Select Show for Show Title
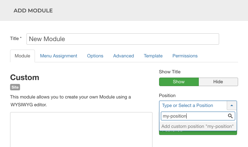Image resolution: width=248 pixels, height=147 pixels. coord(179,82)
